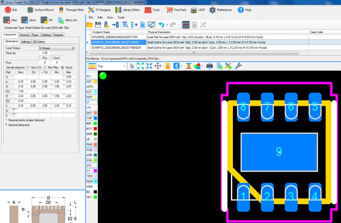
Task: Toggle KOT layer visibility
Action: (x=91, y=92)
